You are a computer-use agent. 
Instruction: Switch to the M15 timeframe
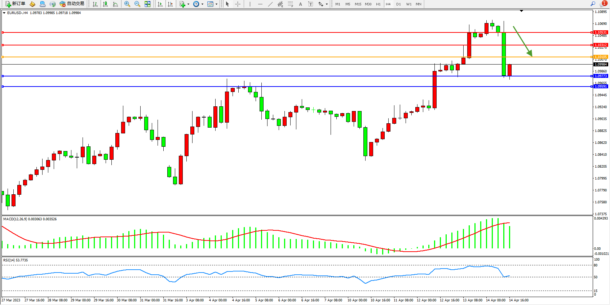click(358, 4)
